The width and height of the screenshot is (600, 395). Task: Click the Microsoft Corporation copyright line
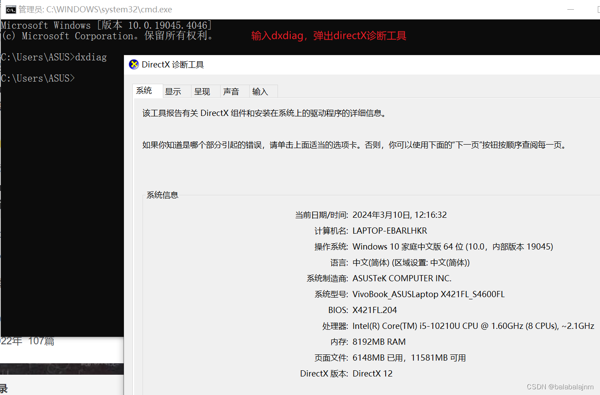[x=108, y=36]
